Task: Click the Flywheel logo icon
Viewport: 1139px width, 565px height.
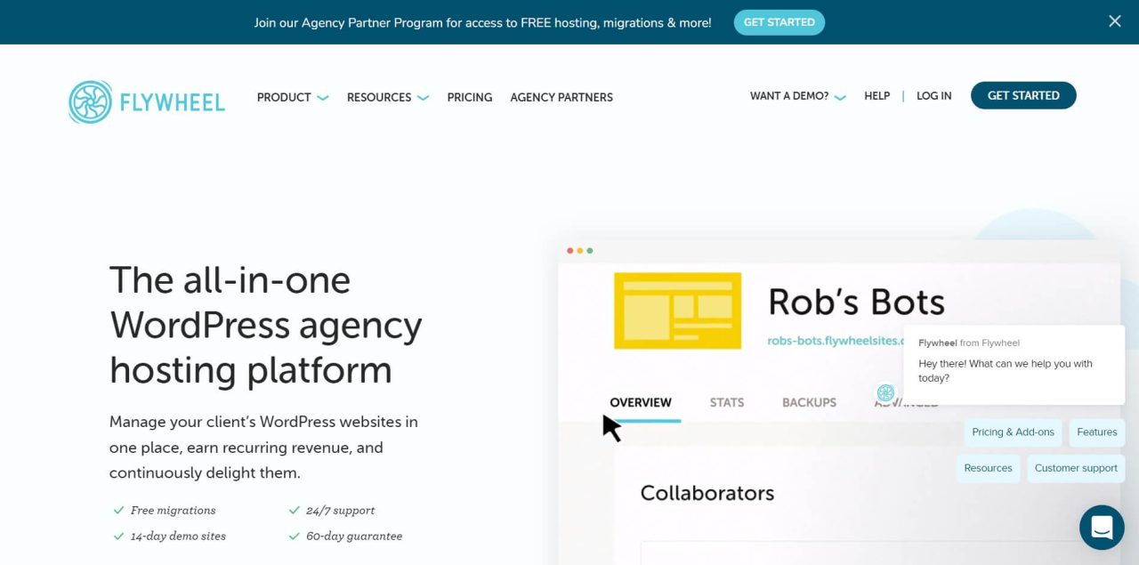Action: click(91, 101)
